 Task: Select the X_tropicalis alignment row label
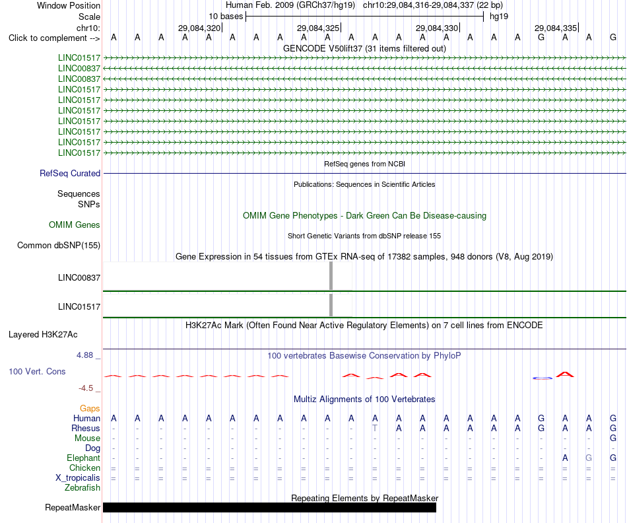tap(78, 478)
